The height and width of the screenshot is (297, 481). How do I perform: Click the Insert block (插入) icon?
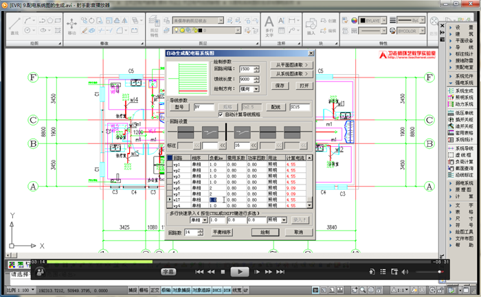(311, 26)
